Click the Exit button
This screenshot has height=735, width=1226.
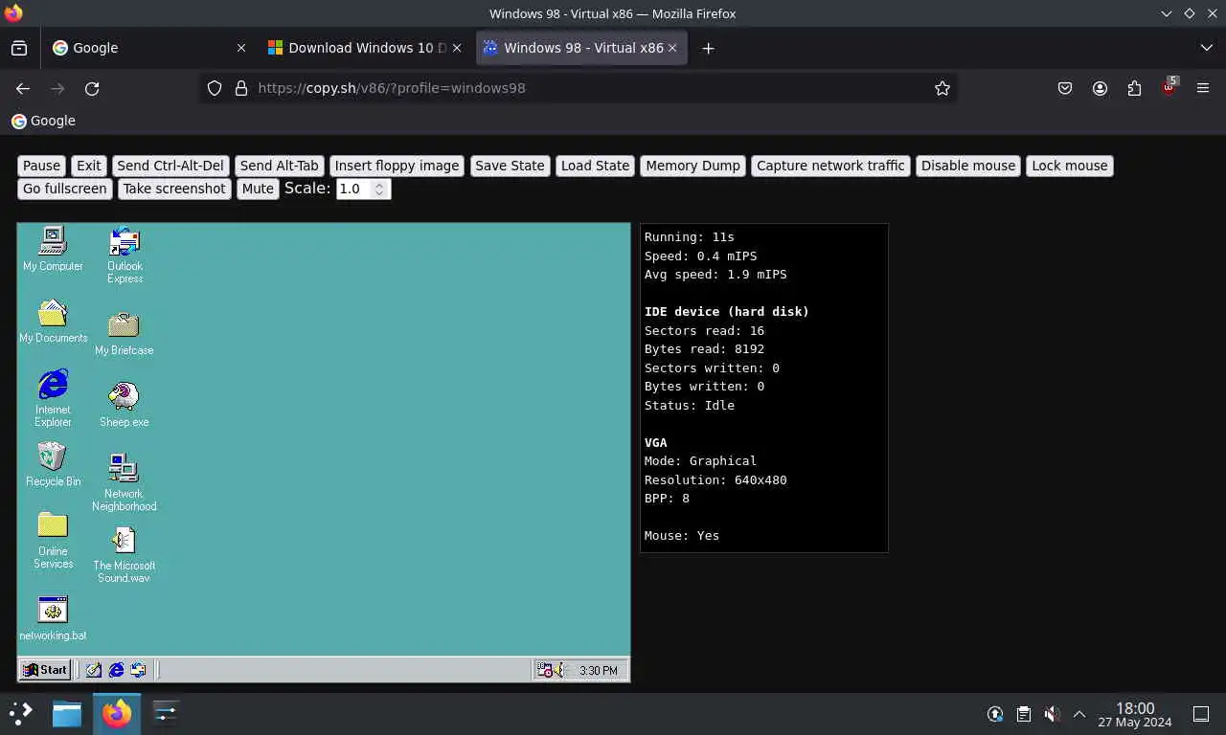[x=89, y=166]
